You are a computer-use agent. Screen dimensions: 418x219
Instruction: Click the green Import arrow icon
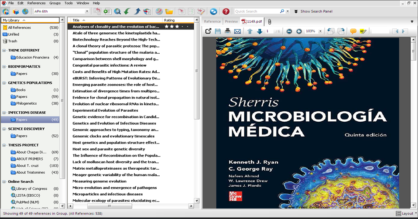(x=127, y=11)
